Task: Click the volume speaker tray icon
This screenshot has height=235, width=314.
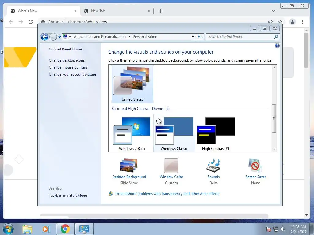Action: [283, 229]
